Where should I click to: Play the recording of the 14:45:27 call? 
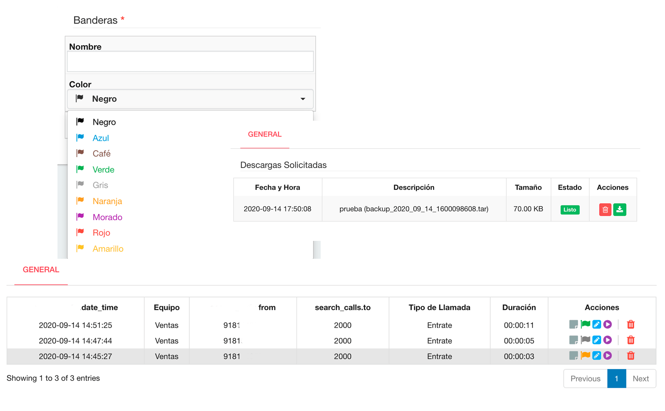[x=608, y=356]
